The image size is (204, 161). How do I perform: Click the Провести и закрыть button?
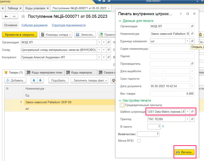(x=20, y=35)
